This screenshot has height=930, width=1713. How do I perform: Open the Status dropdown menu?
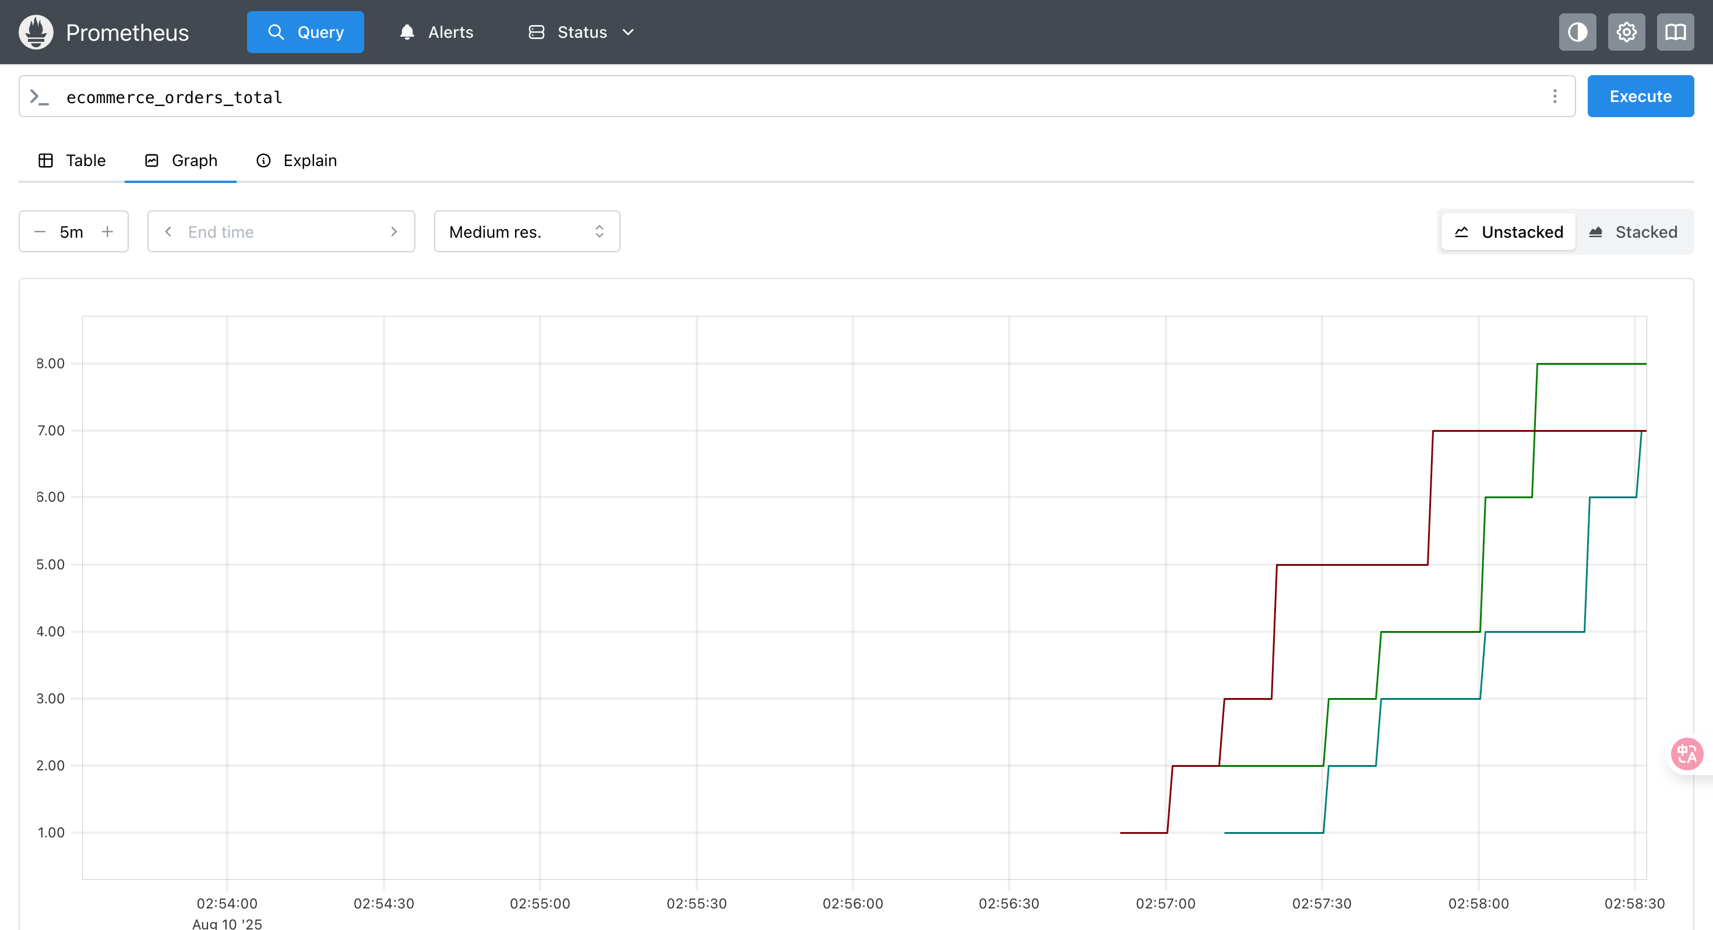(x=581, y=32)
